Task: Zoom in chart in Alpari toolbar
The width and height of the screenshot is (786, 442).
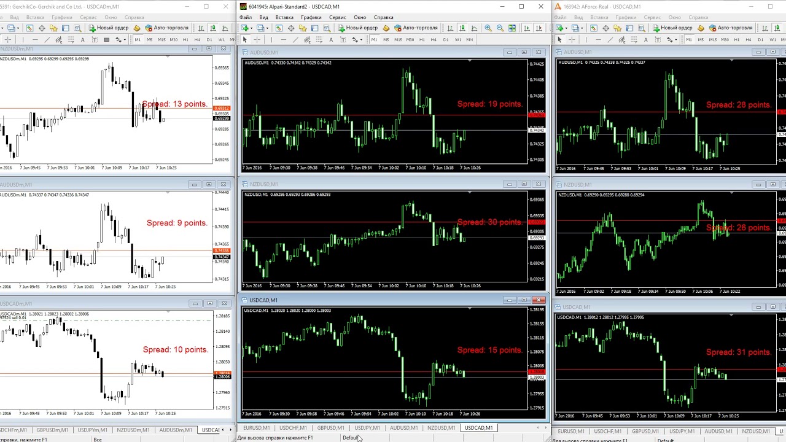Action: coord(488,28)
